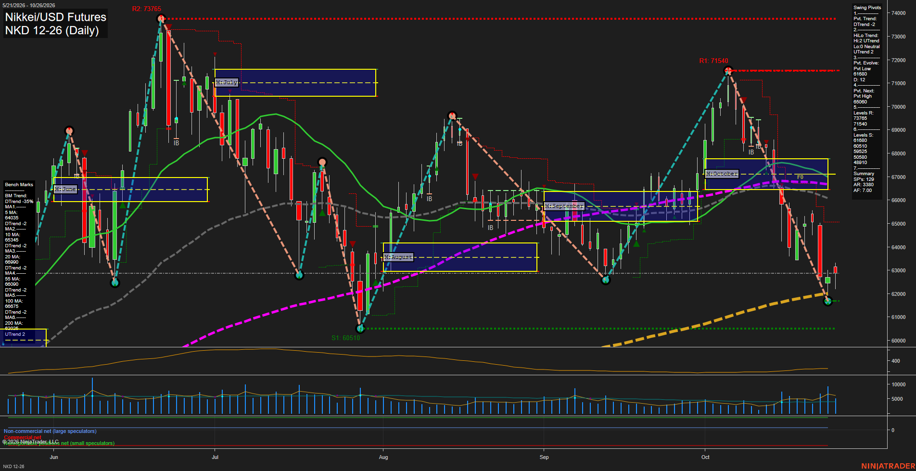The image size is (916, 471).
Task: Click the 'Jul' time axis label
Action: coord(215,457)
